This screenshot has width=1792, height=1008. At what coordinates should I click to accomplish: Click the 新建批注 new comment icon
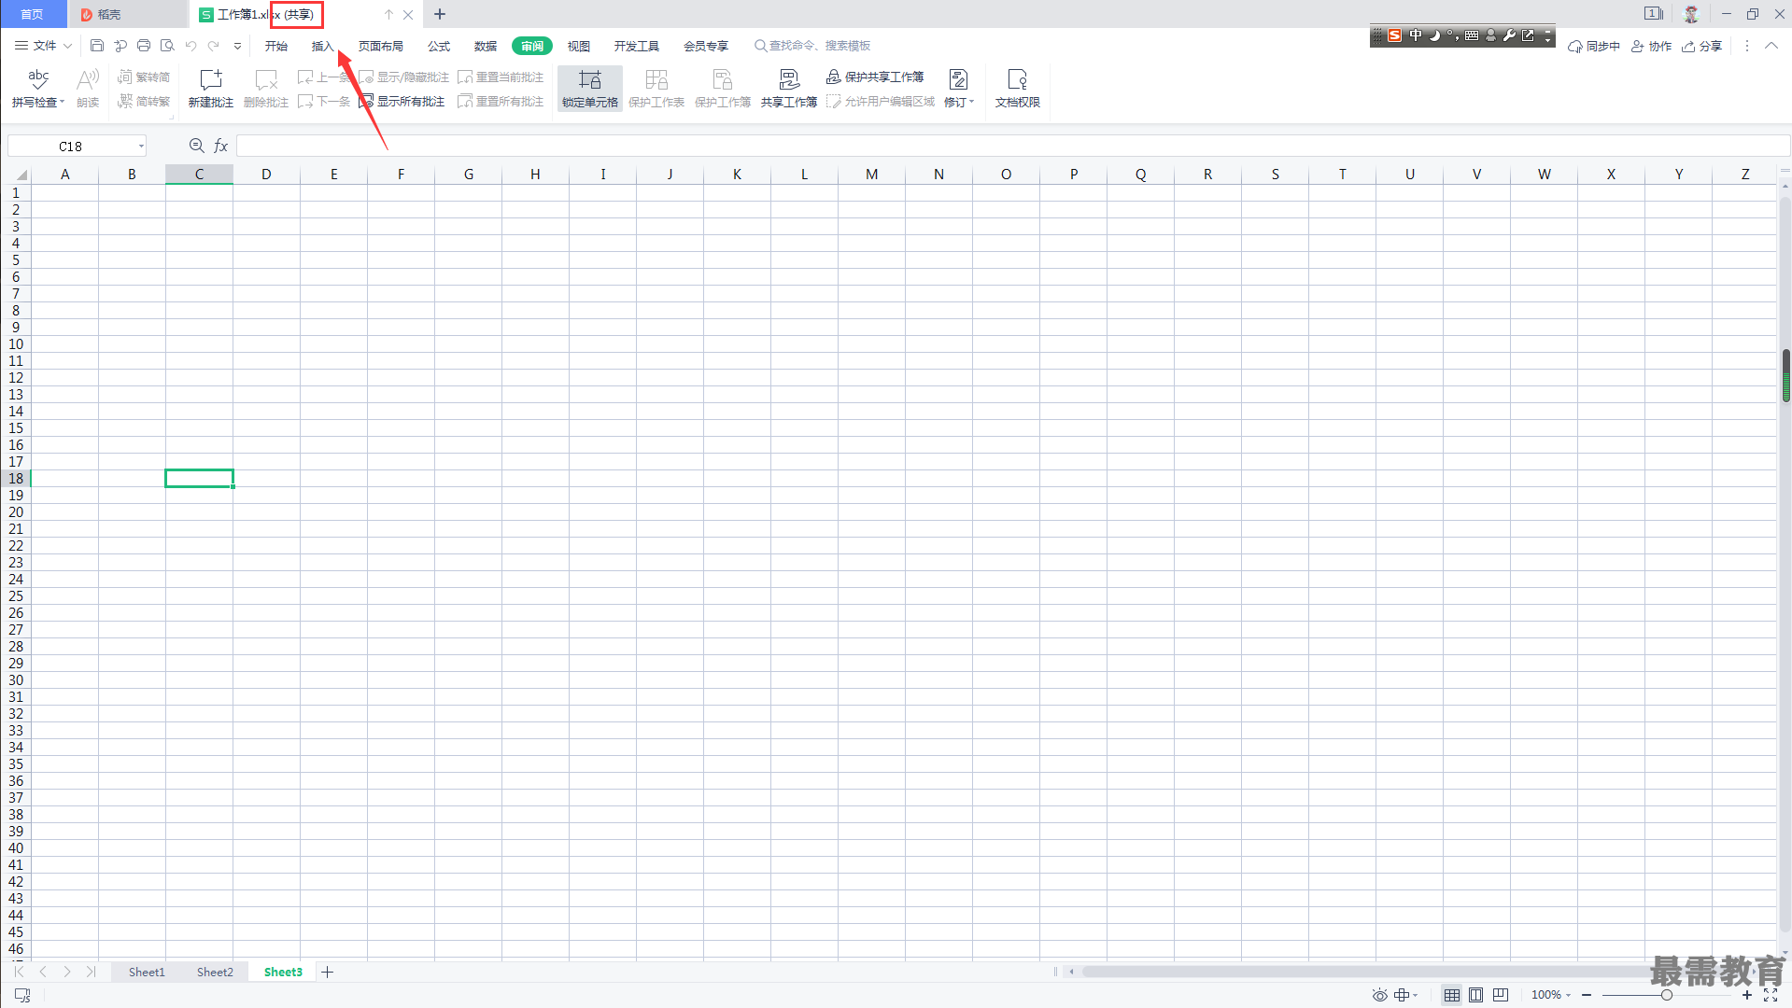(x=211, y=79)
